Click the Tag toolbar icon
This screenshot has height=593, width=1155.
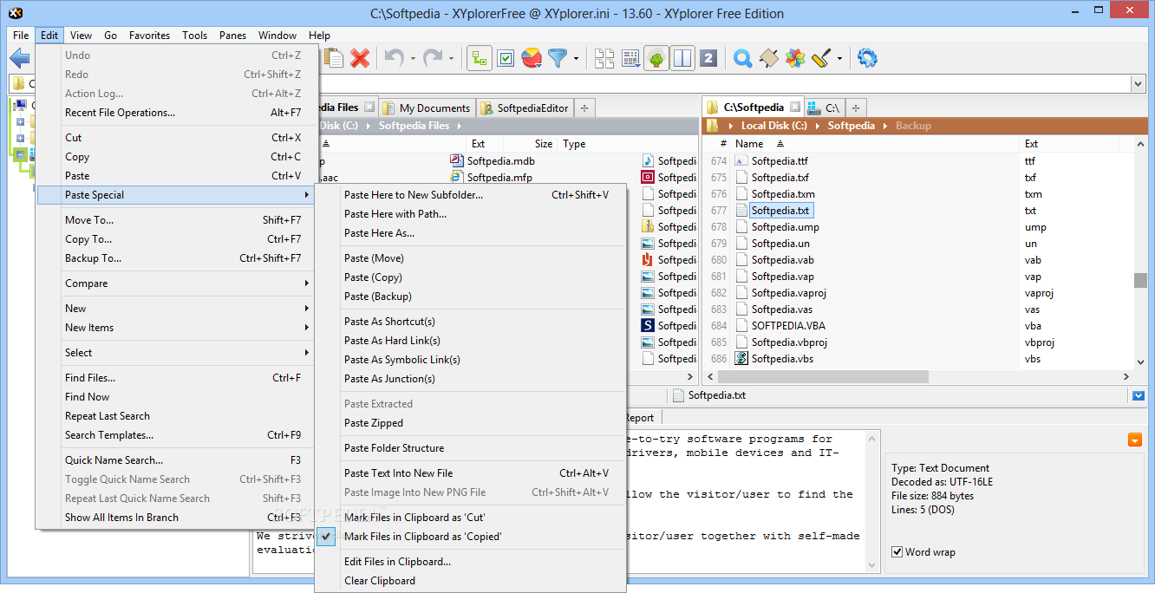pyautogui.click(x=768, y=59)
